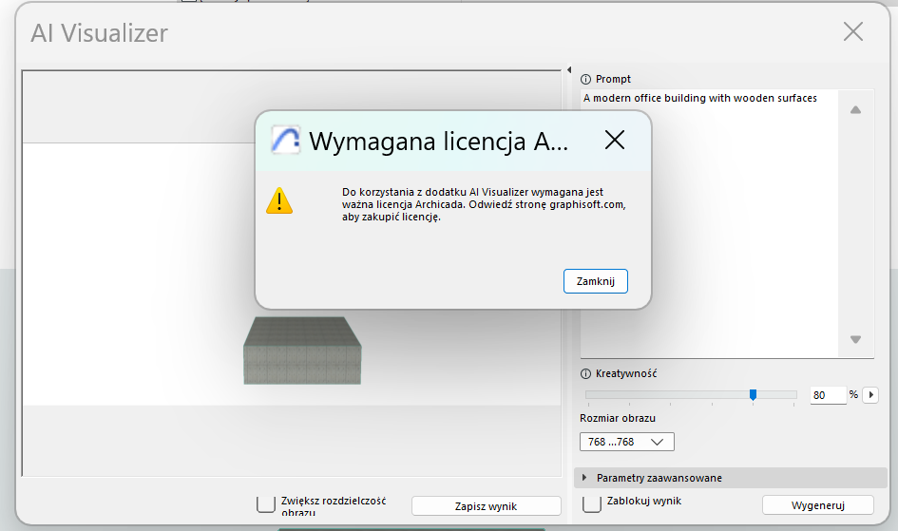Click the Archicad logo icon in dialog title
The image size is (898, 531).
[285, 141]
